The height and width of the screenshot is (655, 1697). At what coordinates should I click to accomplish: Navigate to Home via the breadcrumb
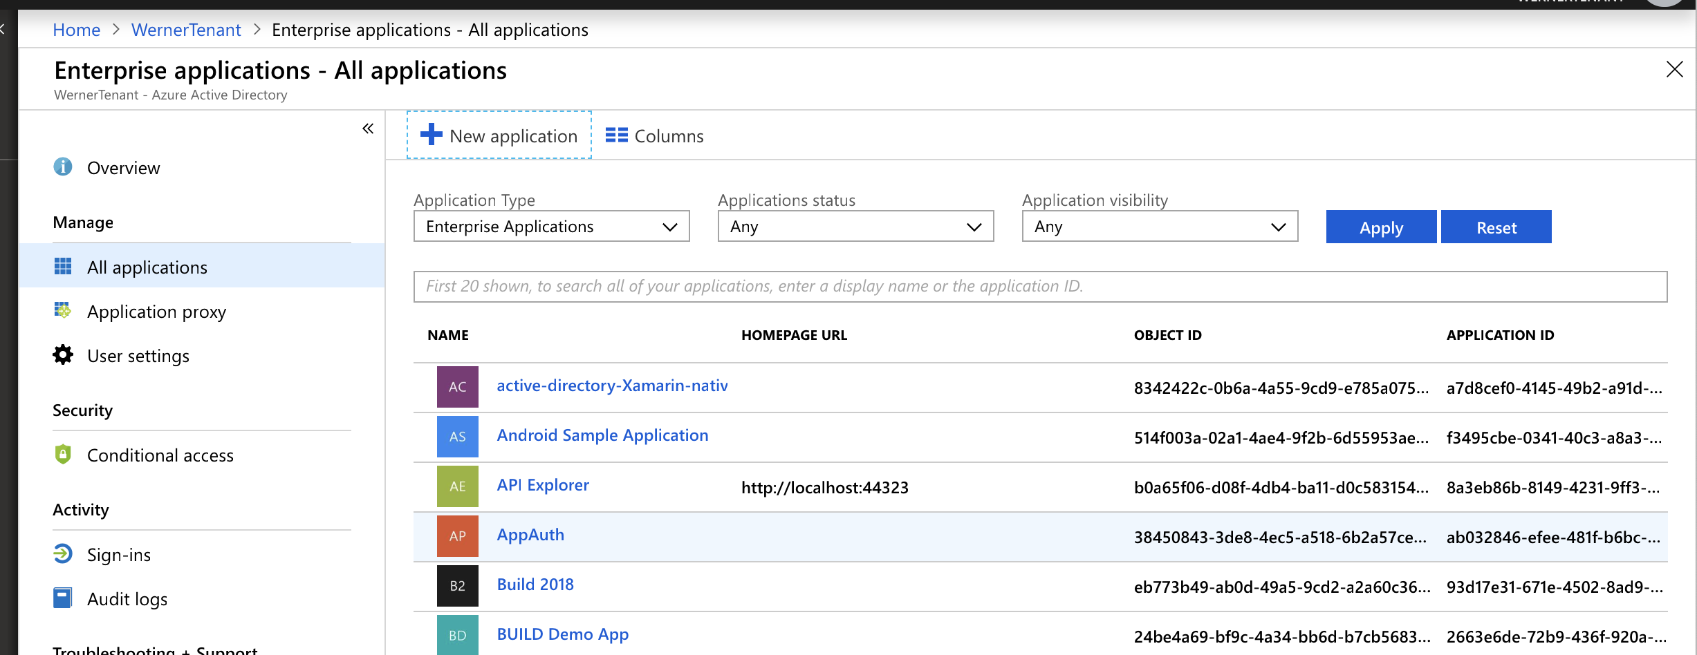(x=76, y=29)
